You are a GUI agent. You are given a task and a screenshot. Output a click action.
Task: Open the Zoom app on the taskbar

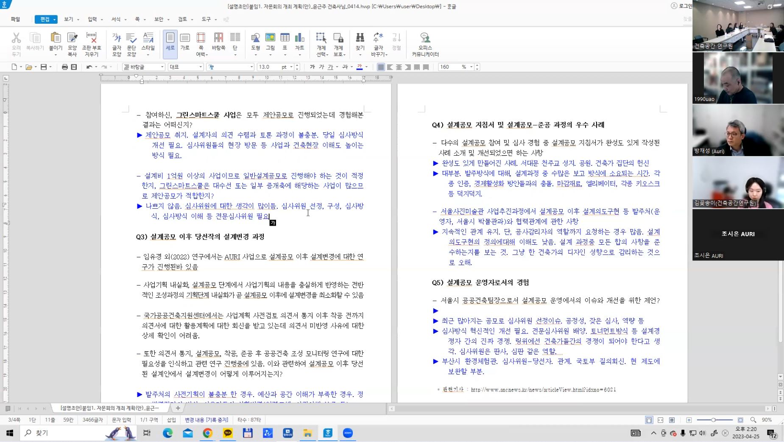348,433
